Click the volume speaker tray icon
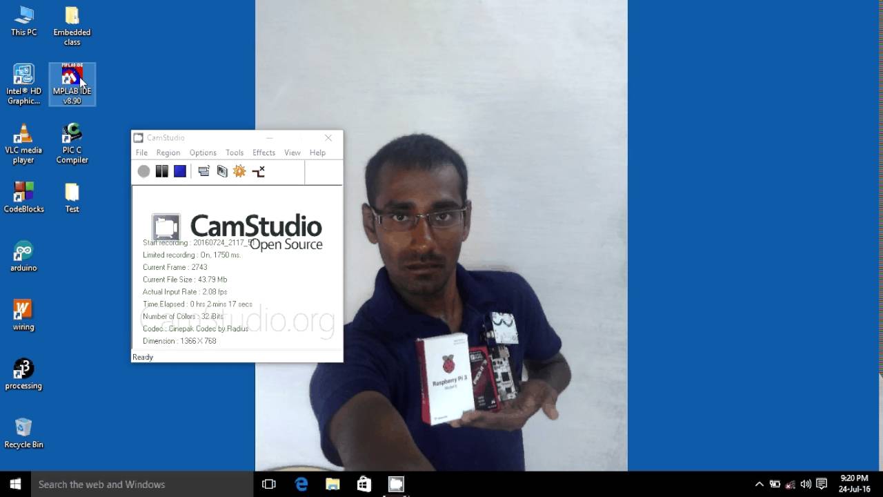883x497 pixels. (x=806, y=484)
